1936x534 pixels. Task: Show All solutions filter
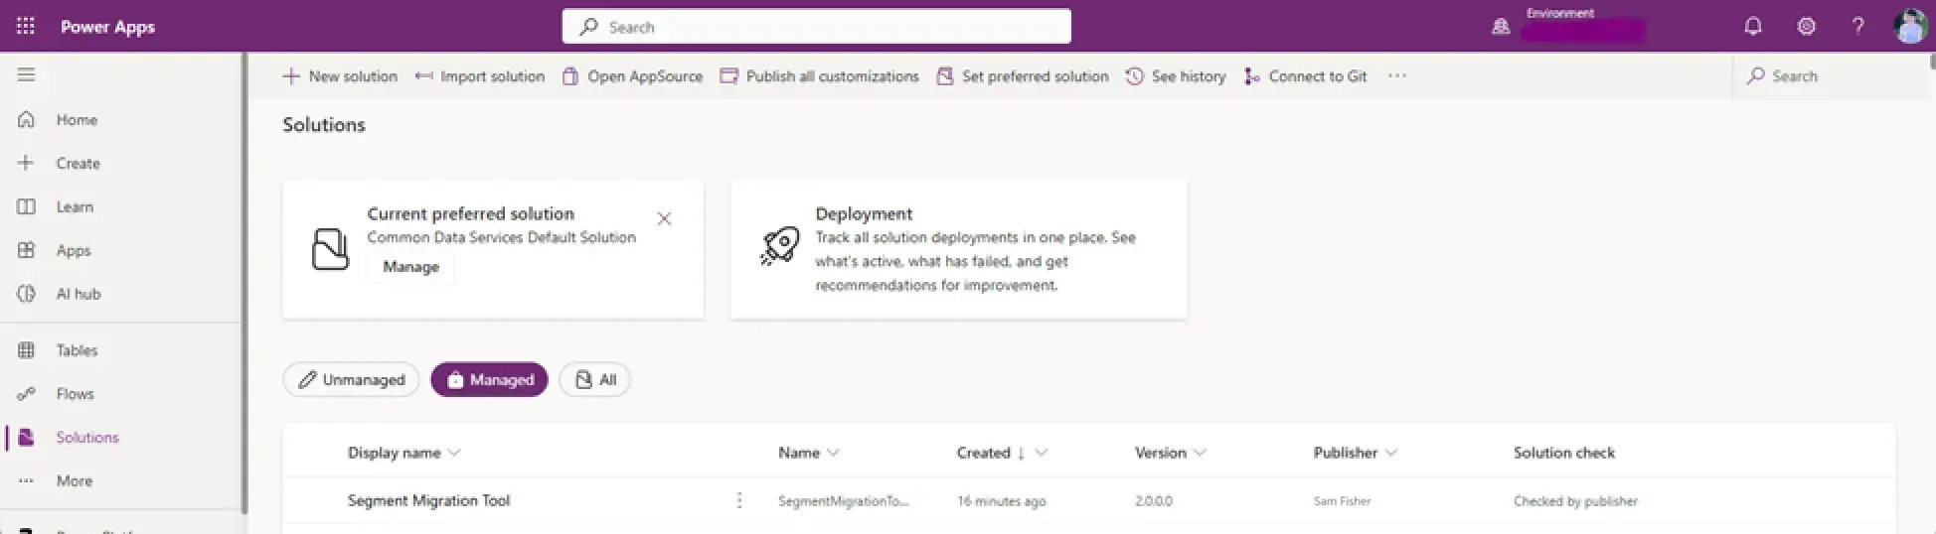[x=594, y=379]
